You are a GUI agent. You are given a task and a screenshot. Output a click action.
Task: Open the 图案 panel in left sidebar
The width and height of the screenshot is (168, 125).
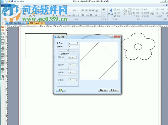(3, 28)
